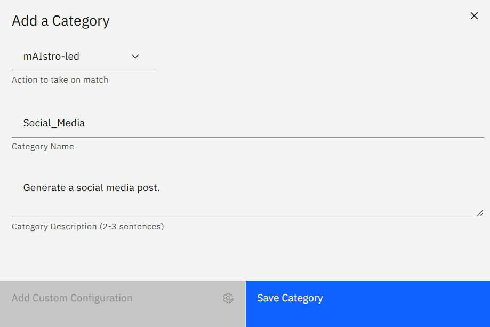
Task: Open the action on match selector
Action: (83, 57)
